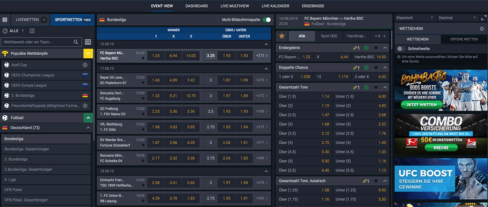Screen dimensions: 488x207
Task: Open the ALLE time filter dropdown
Action: pyautogui.click(x=17, y=31)
